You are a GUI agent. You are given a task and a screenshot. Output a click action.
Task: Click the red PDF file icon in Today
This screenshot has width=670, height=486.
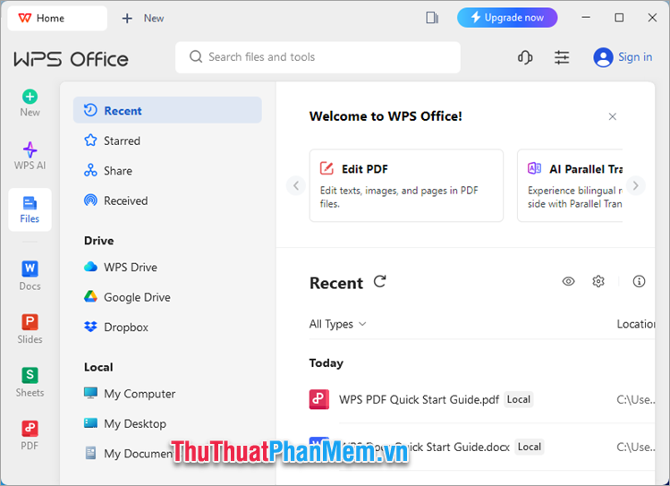coord(319,399)
